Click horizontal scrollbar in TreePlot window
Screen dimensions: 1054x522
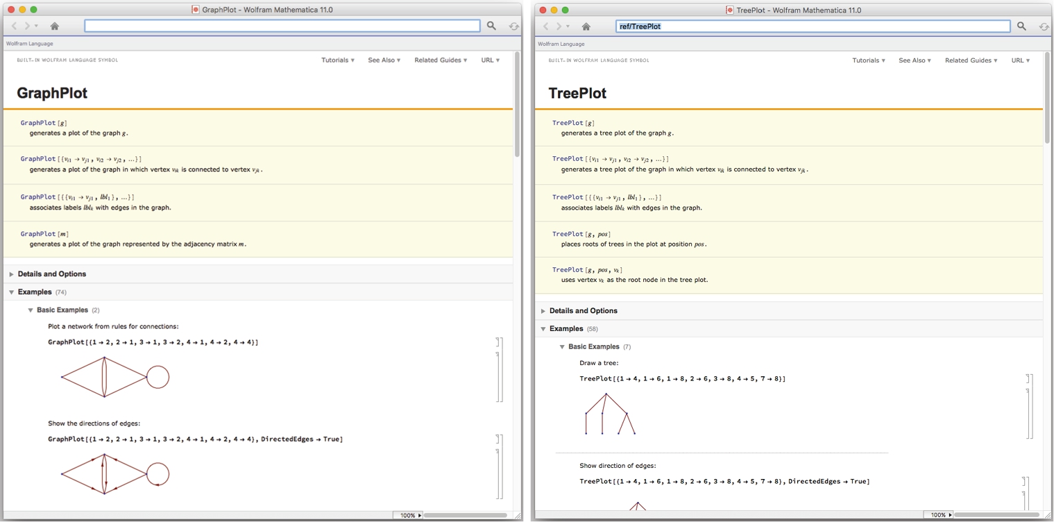[996, 516]
